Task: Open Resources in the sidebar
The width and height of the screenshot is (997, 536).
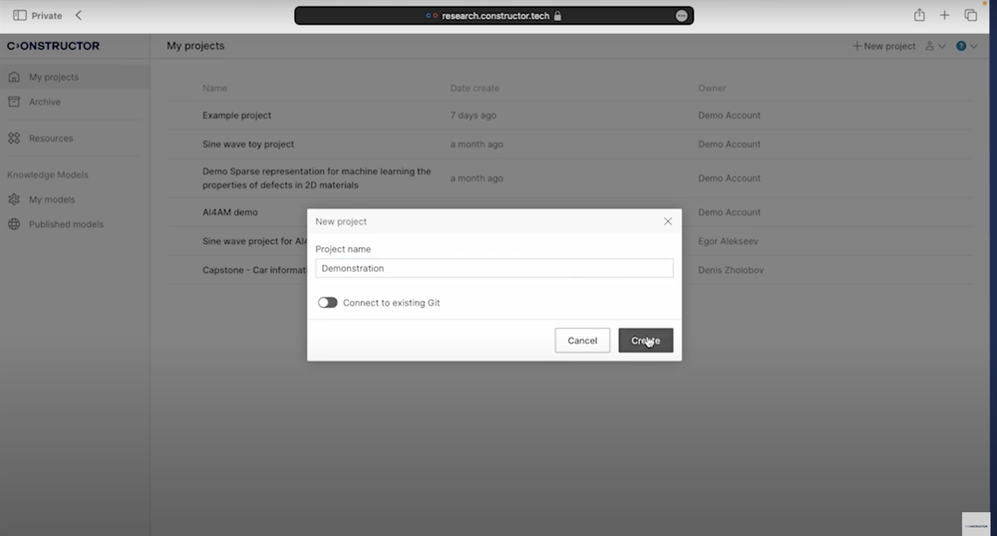Action: coord(51,137)
